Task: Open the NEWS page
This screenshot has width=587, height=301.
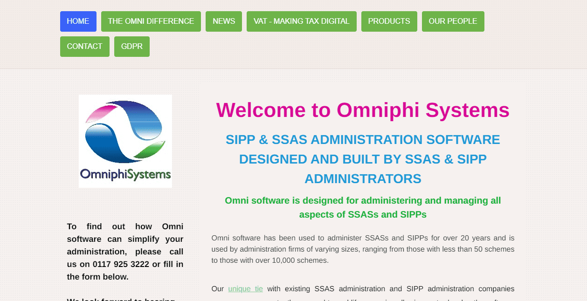Action: coord(224,21)
